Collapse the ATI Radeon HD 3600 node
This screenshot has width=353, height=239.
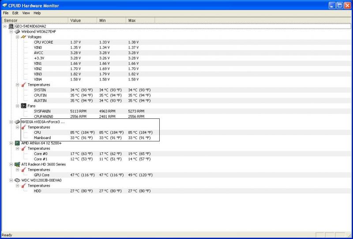(x=11, y=165)
